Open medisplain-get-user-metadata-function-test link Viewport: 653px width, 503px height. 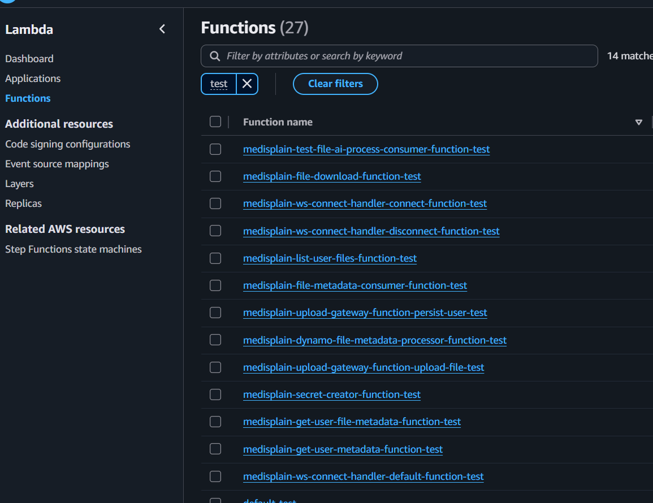[343, 449]
